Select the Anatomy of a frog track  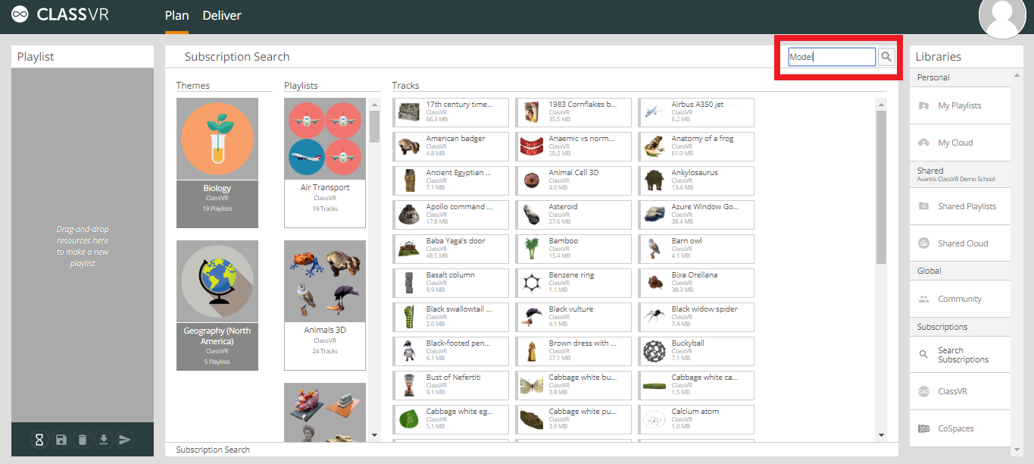(696, 146)
